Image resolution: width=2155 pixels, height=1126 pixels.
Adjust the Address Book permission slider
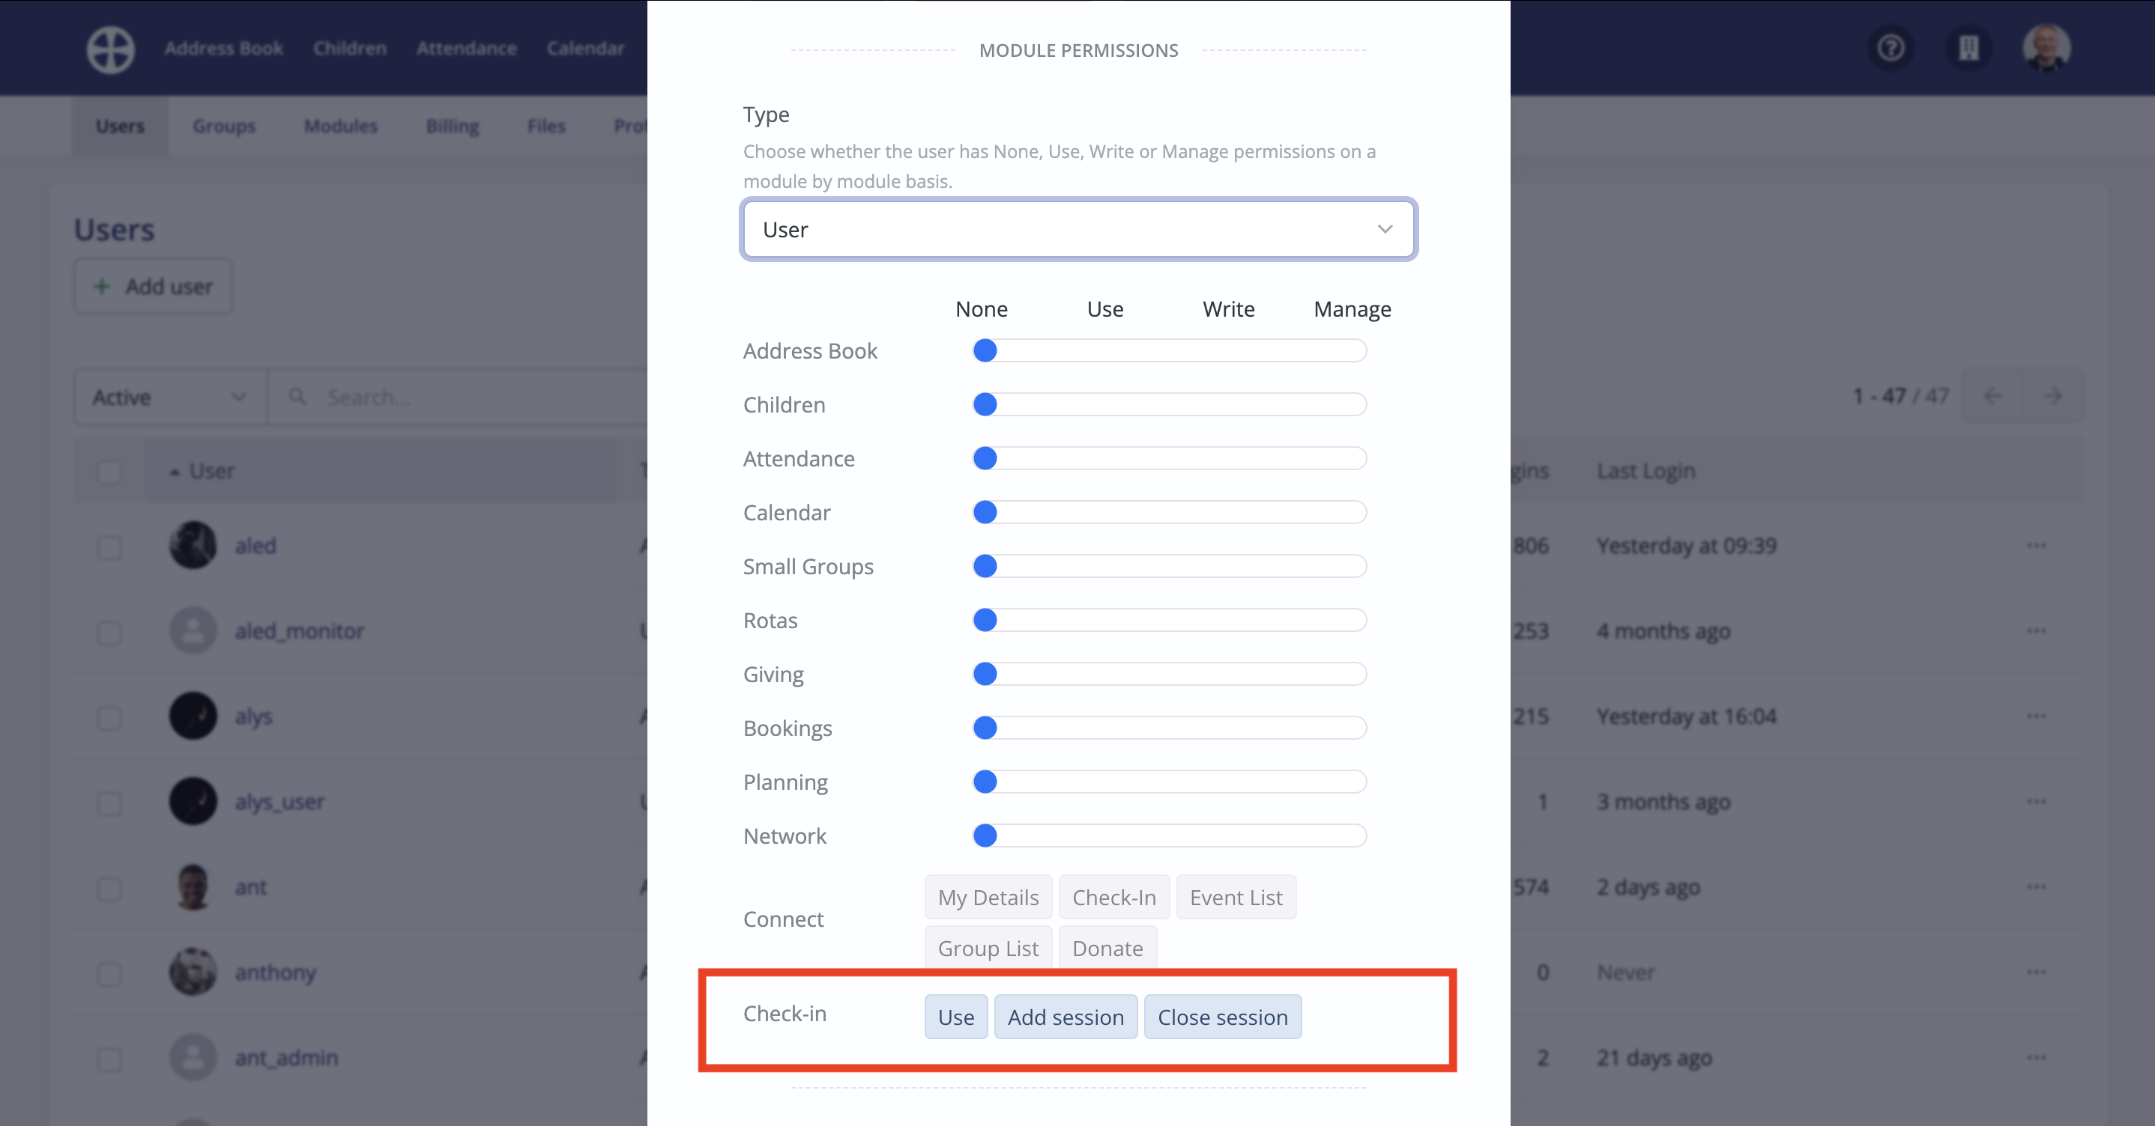pyautogui.click(x=1170, y=350)
